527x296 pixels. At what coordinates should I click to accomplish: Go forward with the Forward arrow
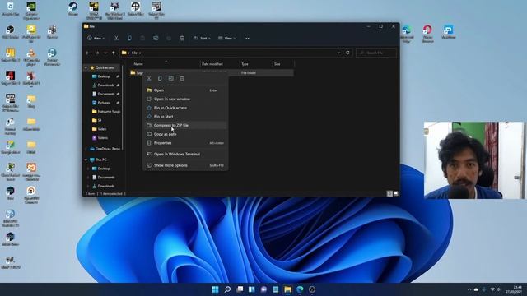tap(97, 53)
